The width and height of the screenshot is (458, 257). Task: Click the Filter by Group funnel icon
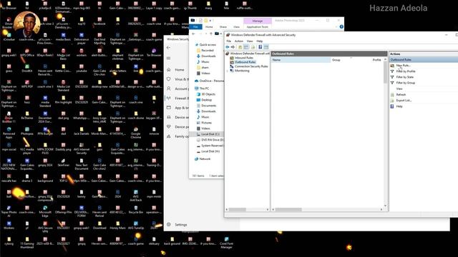coord(392,83)
